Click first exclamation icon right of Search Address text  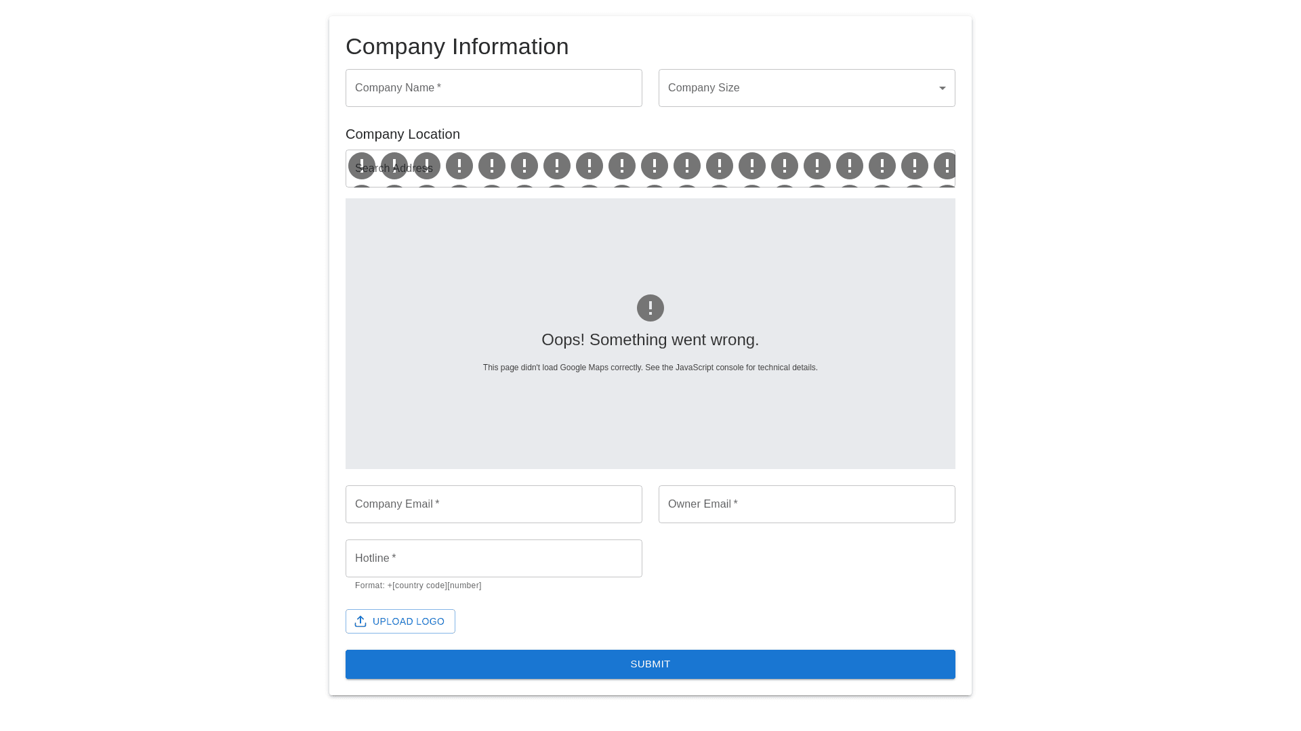pyautogui.click(x=459, y=166)
